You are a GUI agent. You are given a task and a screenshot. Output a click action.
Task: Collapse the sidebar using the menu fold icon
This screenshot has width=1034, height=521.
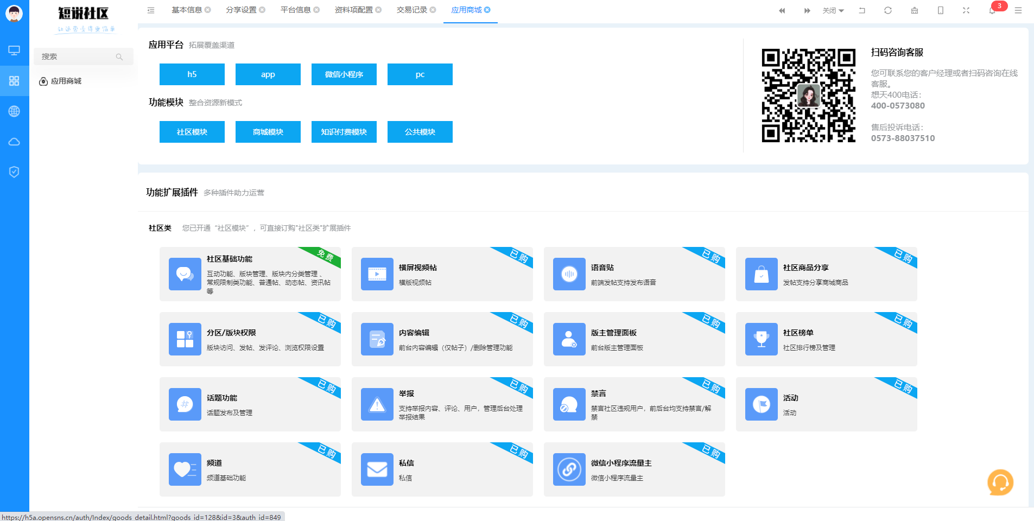point(151,10)
